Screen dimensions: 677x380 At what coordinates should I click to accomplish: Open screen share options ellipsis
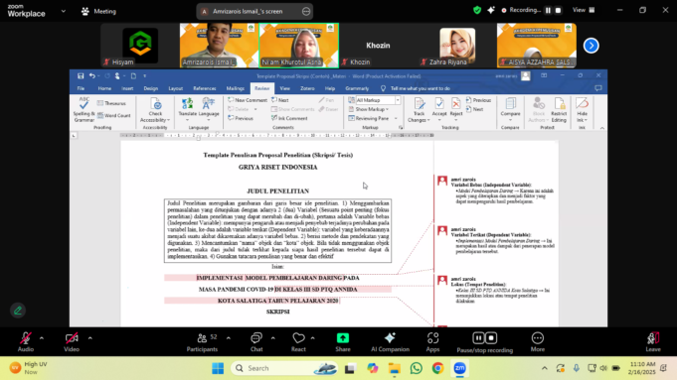[306, 11]
